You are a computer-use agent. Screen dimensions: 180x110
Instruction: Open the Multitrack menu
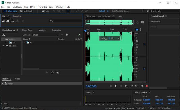(17, 7)
